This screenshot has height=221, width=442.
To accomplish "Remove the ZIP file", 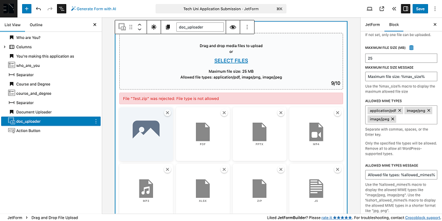I will point(281,169).
